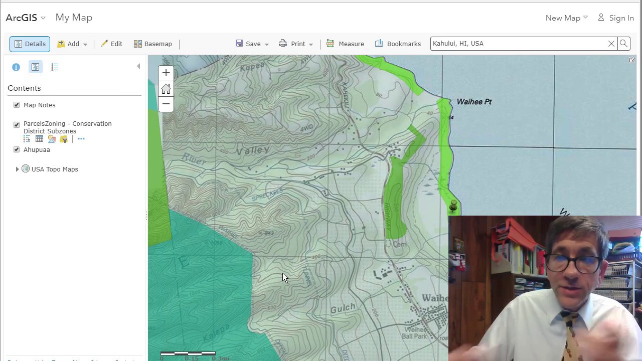Uncheck the Ahupuaa layer
642x361 pixels.
click(x=17, y=149)
